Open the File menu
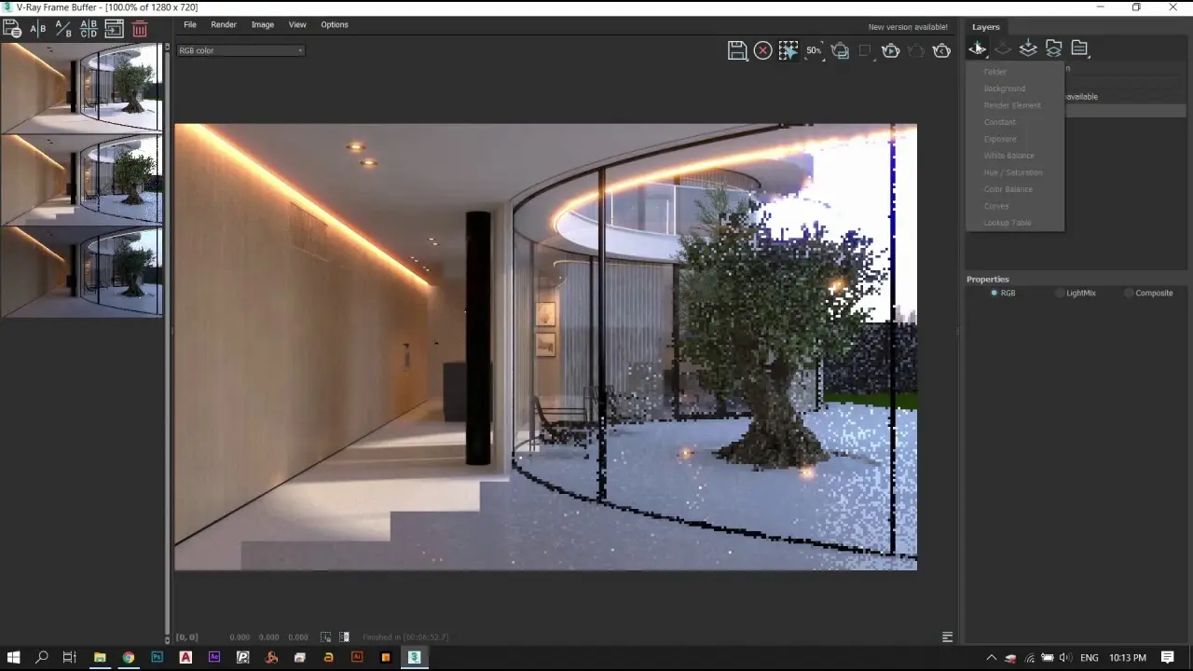1193x671 pixels. (x=190, y=24)
